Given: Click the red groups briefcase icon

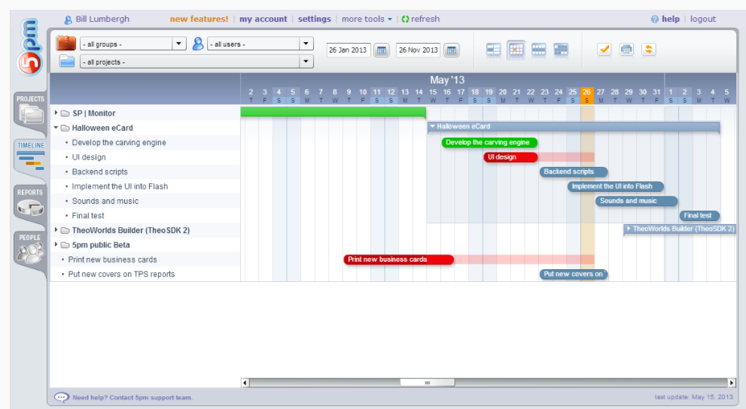Looking at the screenshot, I should click(66, 43).
